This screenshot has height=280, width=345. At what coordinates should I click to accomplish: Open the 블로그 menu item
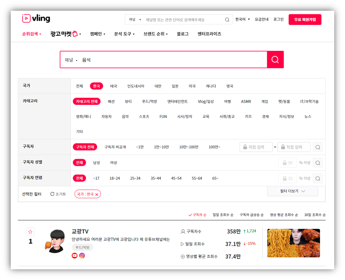coord(183,34)
